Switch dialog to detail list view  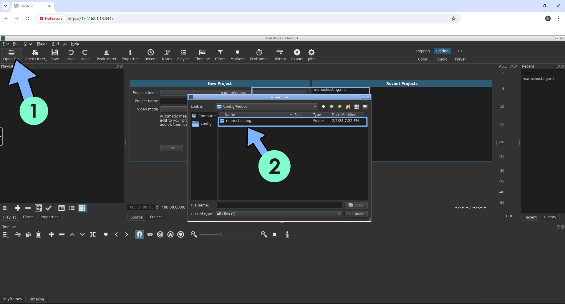365,107
